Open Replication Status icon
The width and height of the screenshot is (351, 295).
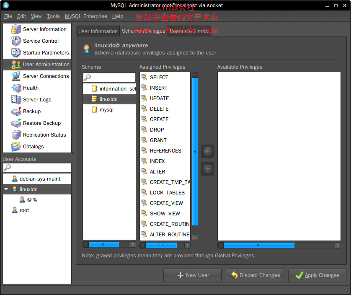(16, 135)
